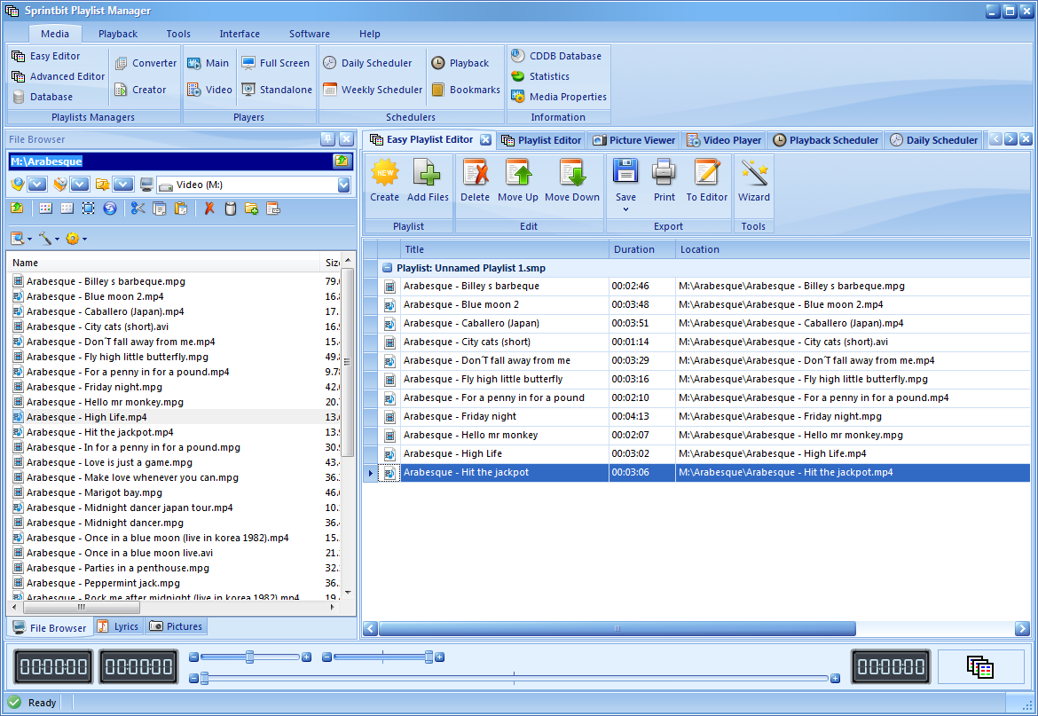Switch to the Video Player tab
1038x716 pixels.
pyautogui.click(x=724, y=139)
